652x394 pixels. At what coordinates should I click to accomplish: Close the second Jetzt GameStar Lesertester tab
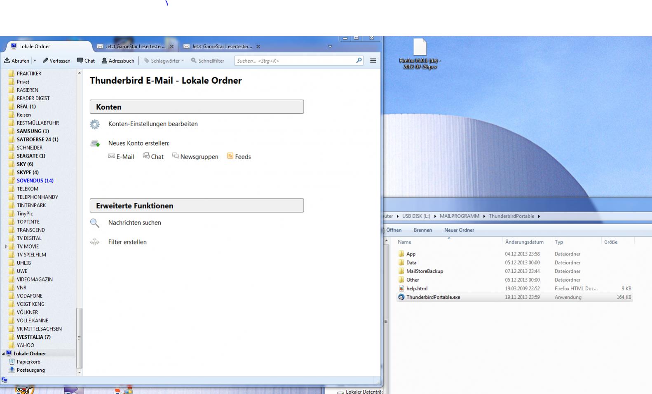pyautogui.click(x=258, y=47)
